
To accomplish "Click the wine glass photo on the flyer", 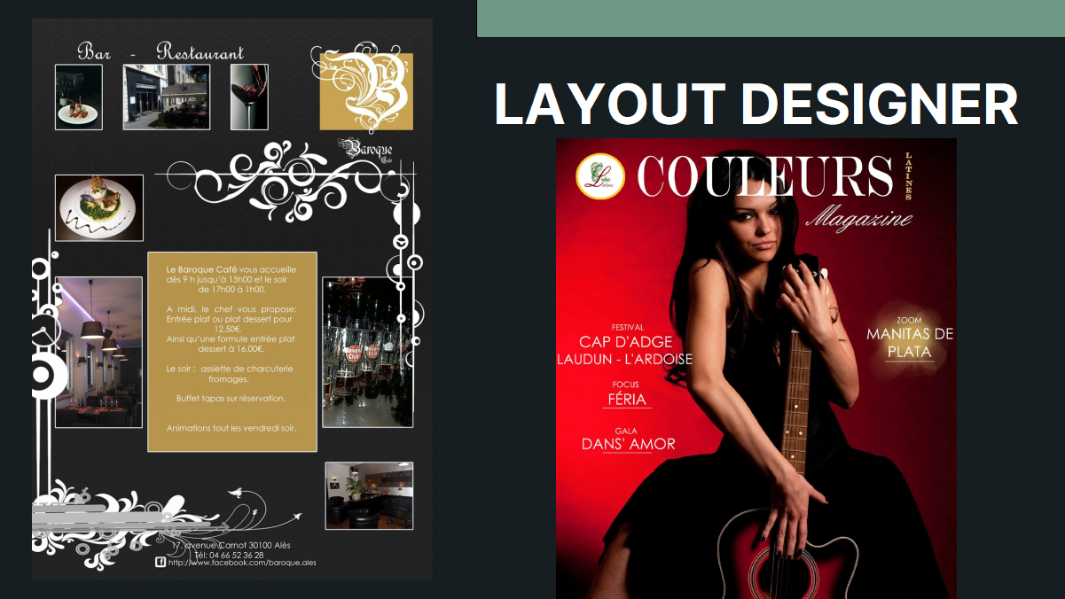I will click(x=249, y=96).
